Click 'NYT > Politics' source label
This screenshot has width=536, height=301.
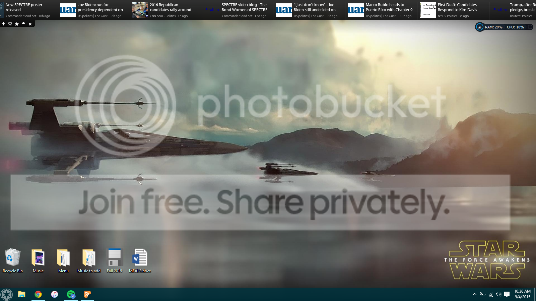(x=447, y=16)
